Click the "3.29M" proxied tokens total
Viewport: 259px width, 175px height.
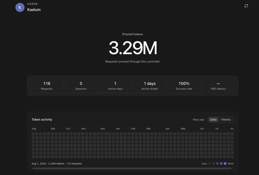pyautogui.click(x=133, y=48)
